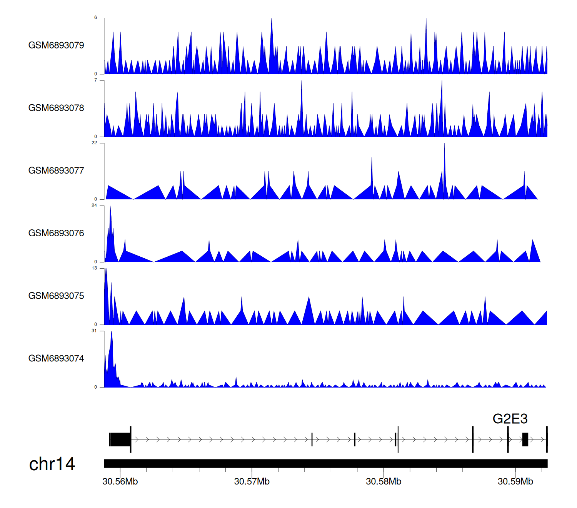Click the 30.57Mb axis position label
Screen dimensions: 577x508
pos(252,482)
